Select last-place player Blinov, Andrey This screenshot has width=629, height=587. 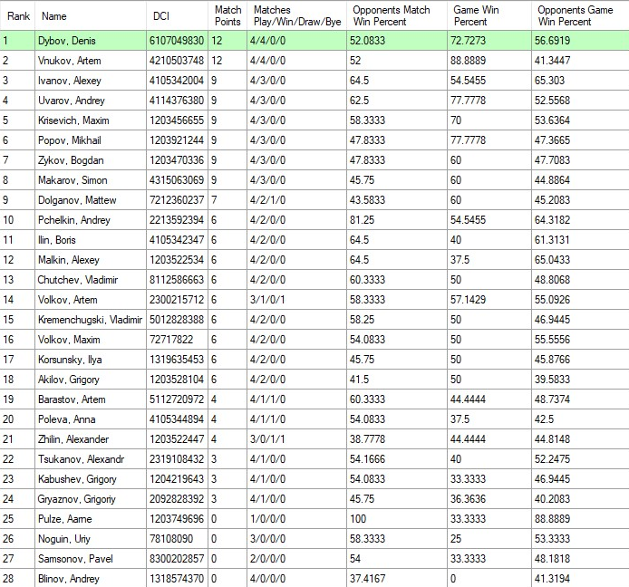click(69, 579)
